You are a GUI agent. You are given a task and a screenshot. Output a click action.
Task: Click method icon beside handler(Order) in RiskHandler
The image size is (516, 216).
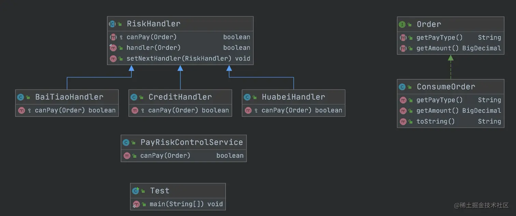point(113,48)
